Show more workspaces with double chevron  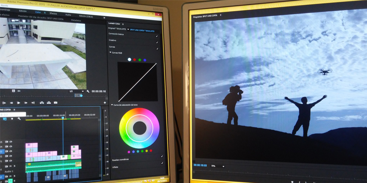104,18
